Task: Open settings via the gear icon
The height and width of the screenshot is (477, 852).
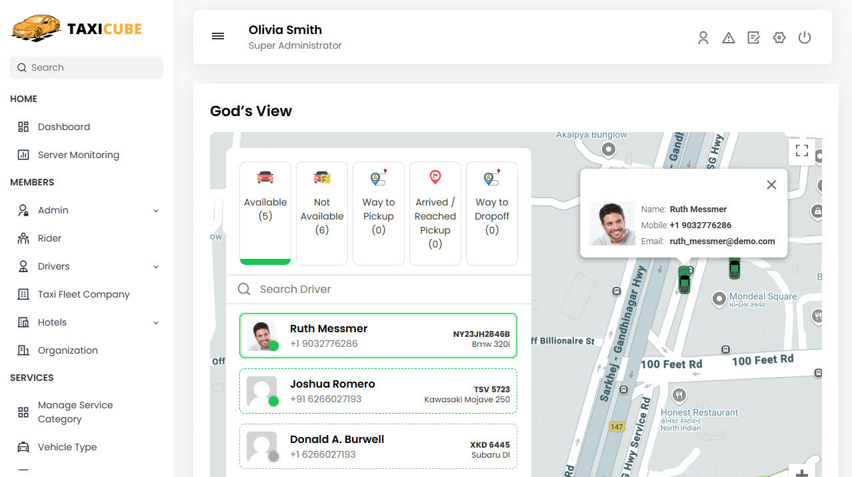Action: point(779,37)
